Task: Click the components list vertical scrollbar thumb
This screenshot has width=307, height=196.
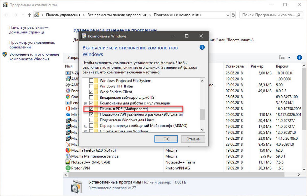Action: 202,114
